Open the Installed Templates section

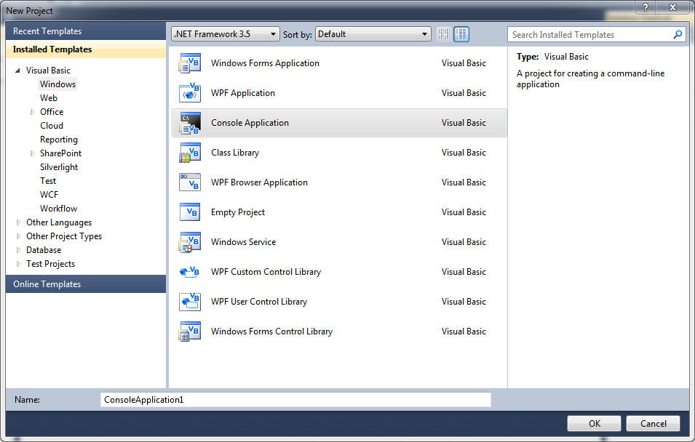pos(86,49)
